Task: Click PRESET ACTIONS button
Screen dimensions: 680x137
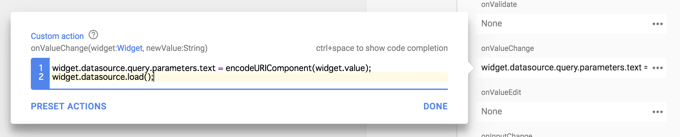Action: [x=69, y=106]
